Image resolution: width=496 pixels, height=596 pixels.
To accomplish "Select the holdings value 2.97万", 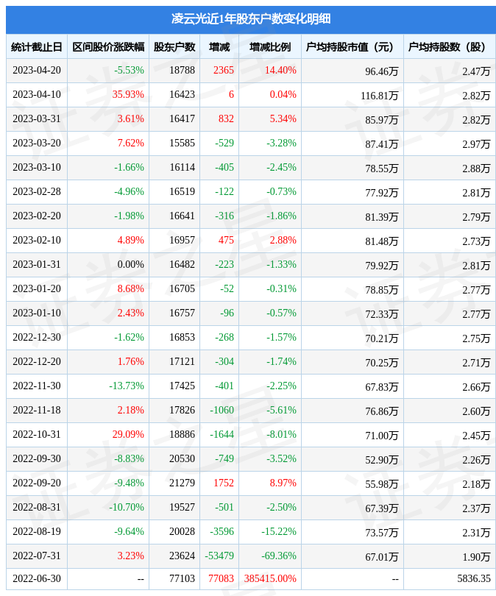I will tap(476, 144).
